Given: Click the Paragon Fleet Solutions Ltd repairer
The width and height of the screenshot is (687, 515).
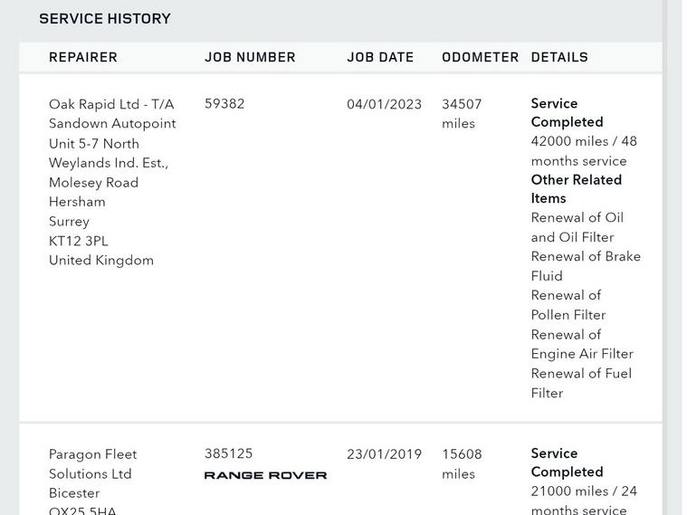Looking at the screenshot, I should (92, 463).
